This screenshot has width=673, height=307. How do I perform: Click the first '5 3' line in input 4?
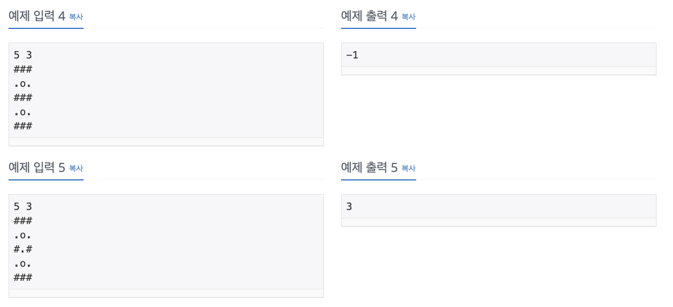pos(23,55)
